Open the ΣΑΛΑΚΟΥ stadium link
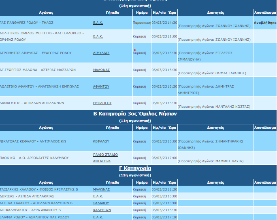This screenshot has width=277, height=220. [x=101, y=203]
